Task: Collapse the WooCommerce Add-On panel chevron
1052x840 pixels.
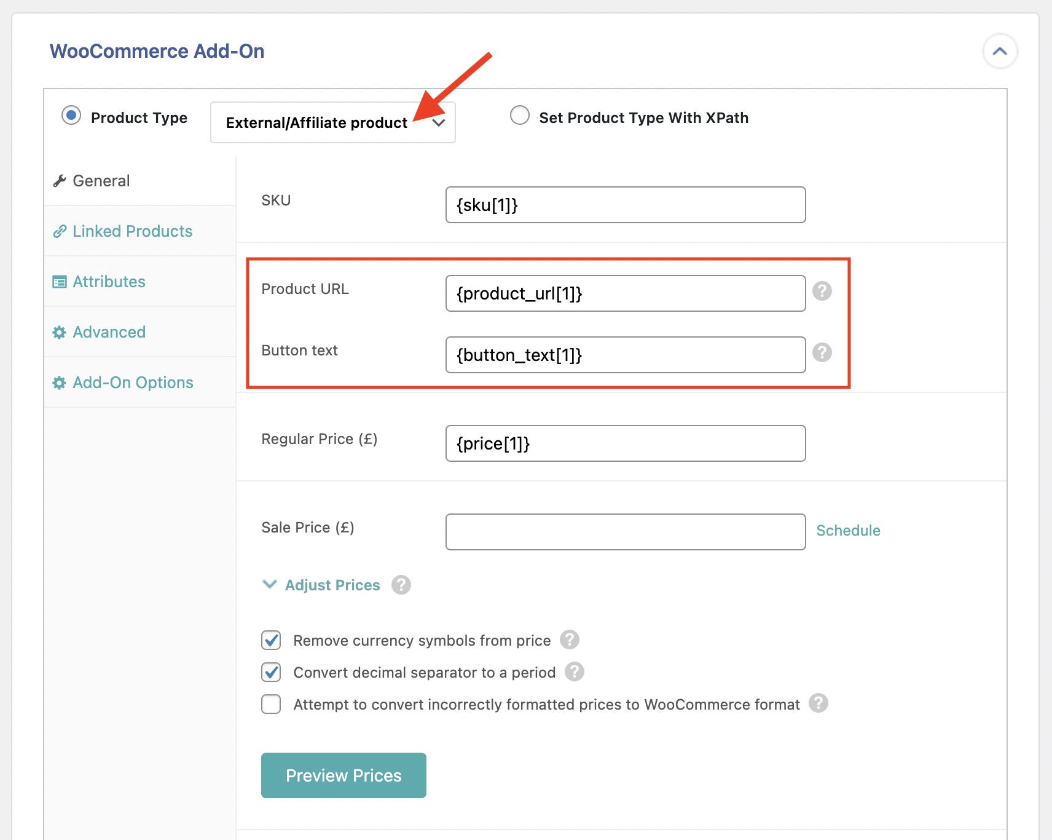Action: (x=1000, y=51)
